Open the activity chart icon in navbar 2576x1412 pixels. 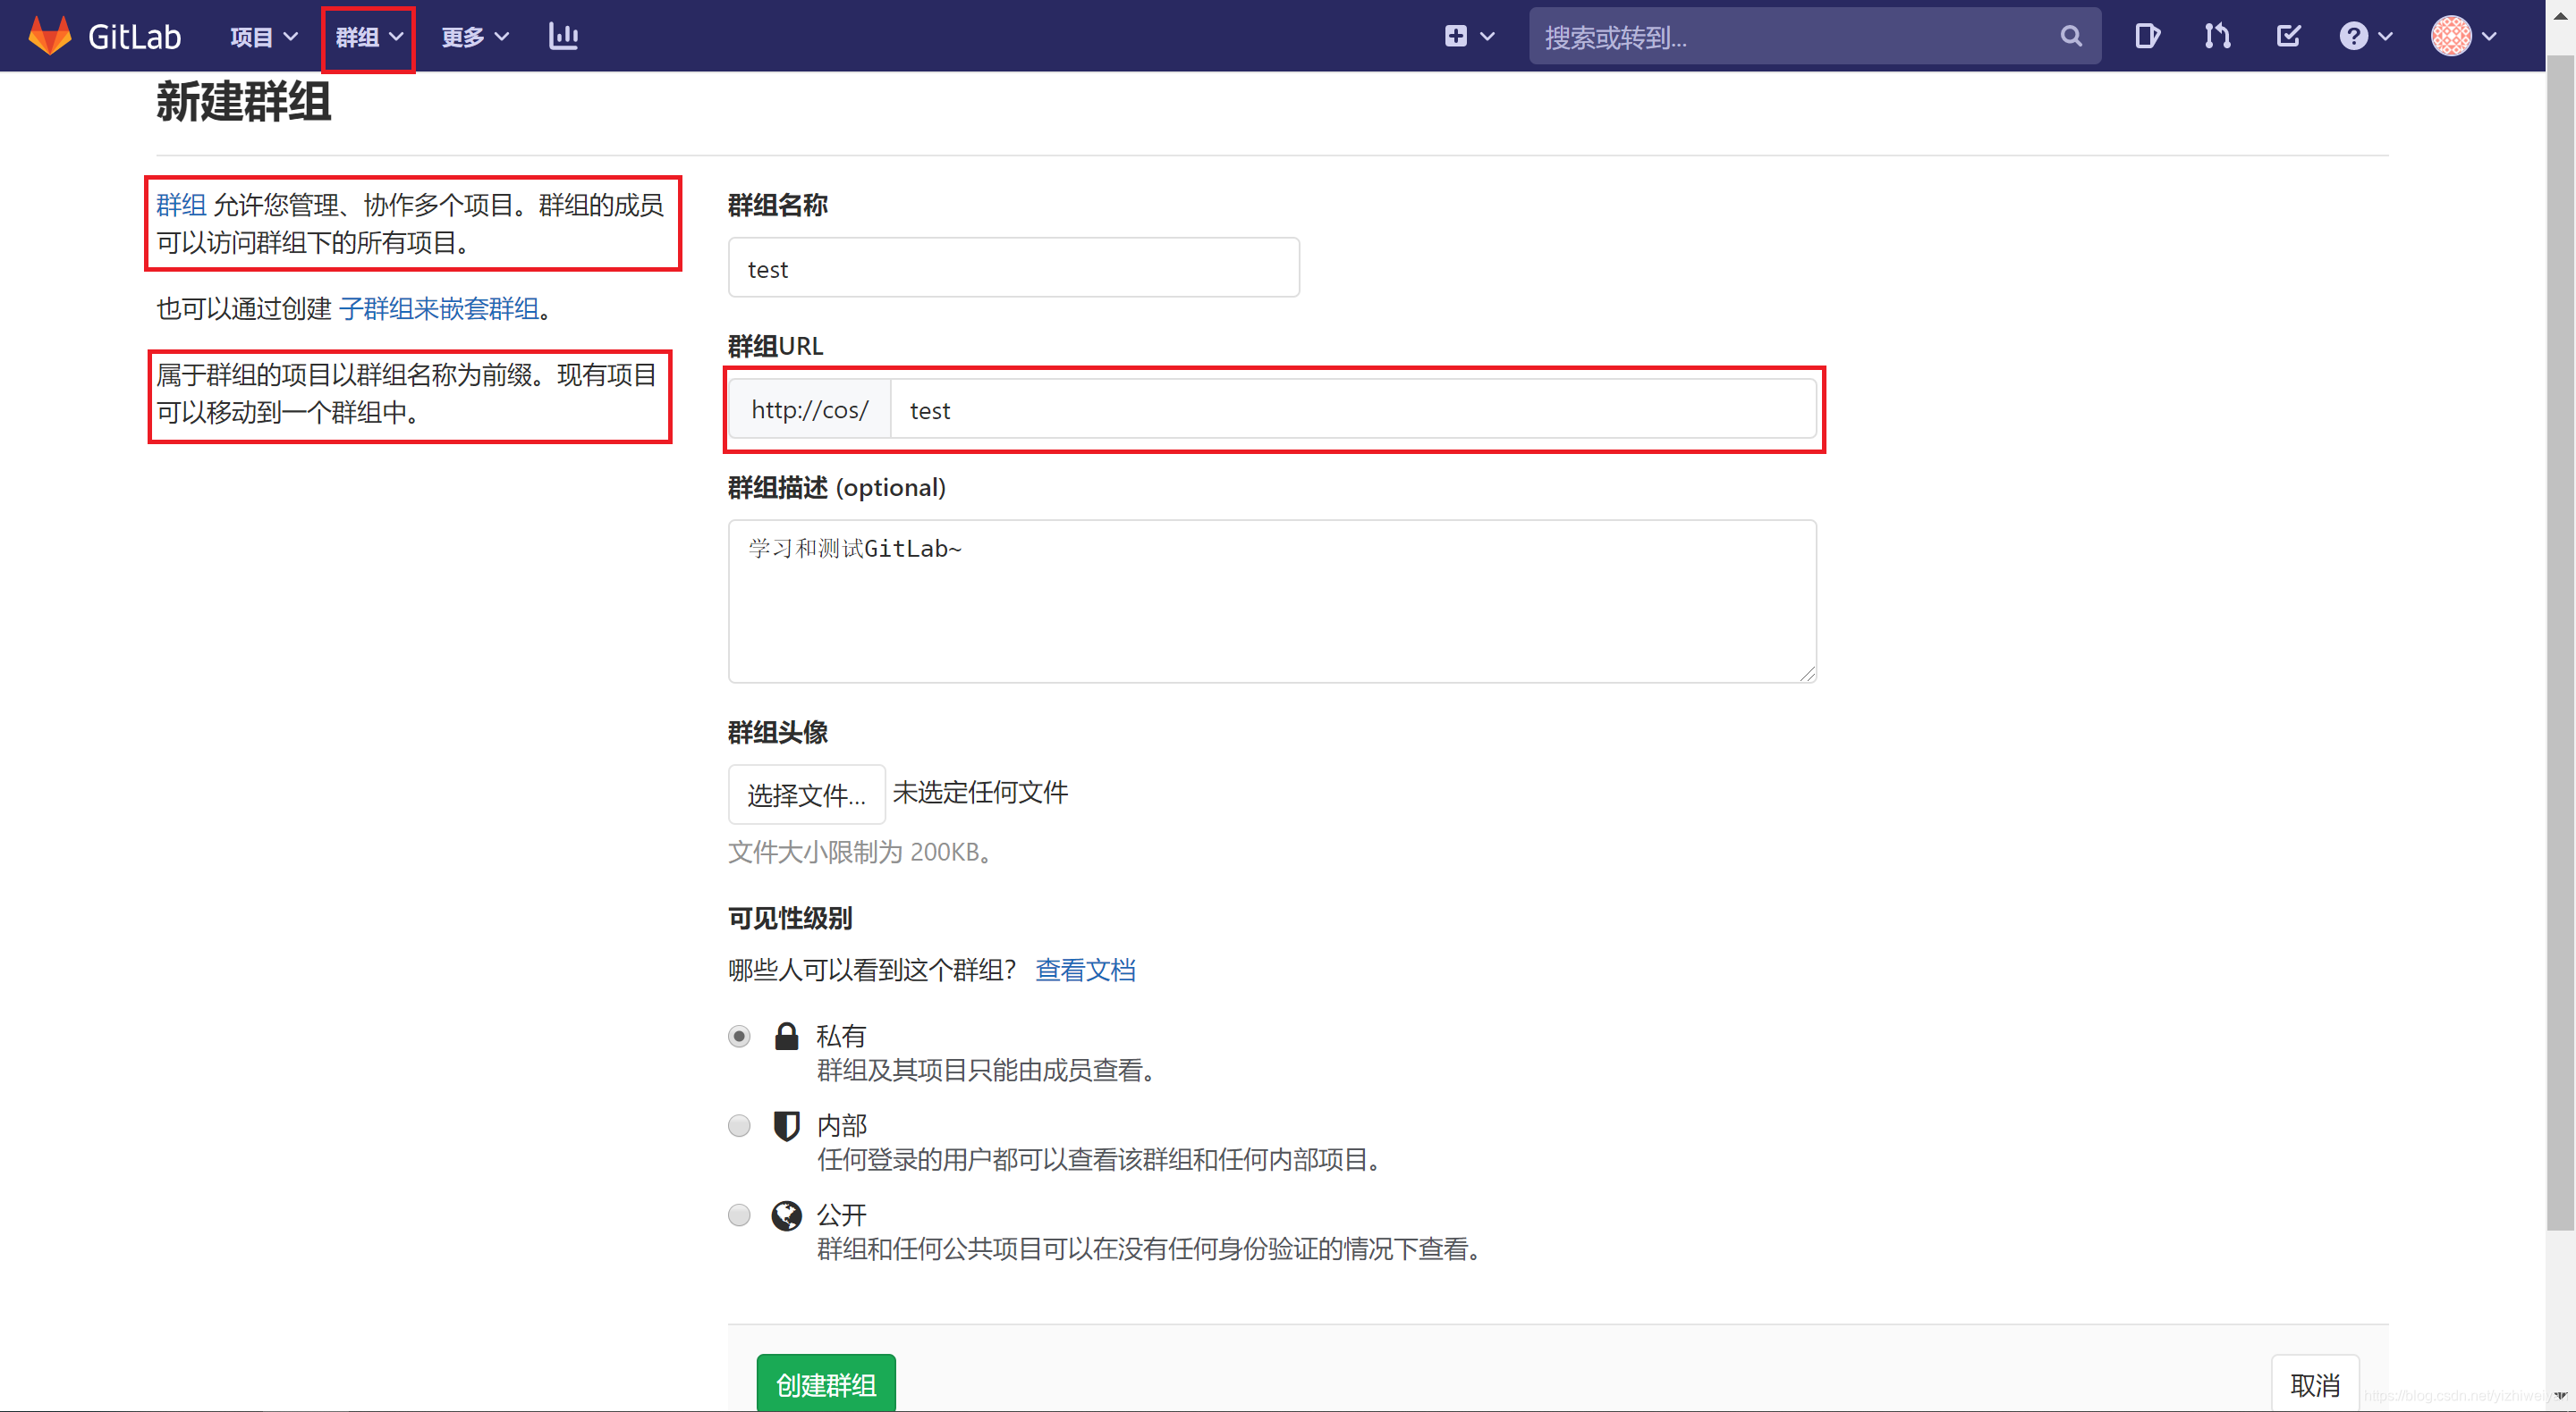(563, 36)
